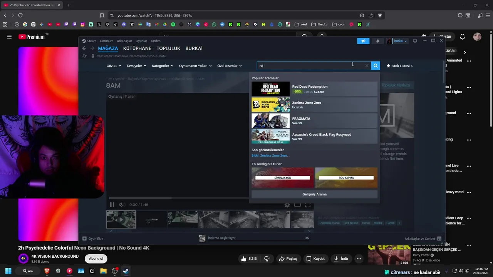
Task: Clear the Steam search field text
Action: [x=367, y=66]
